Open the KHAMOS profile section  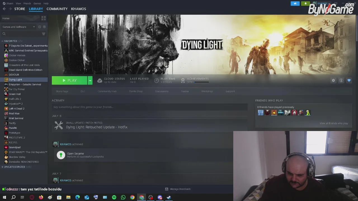pos(79,9)
